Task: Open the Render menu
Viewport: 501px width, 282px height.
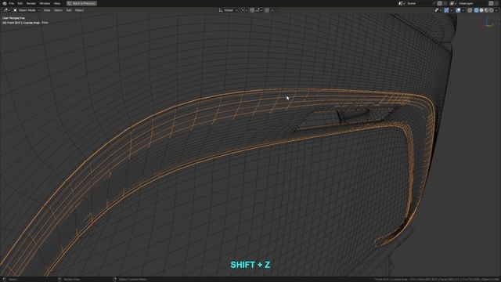Action: click(31, 3)
